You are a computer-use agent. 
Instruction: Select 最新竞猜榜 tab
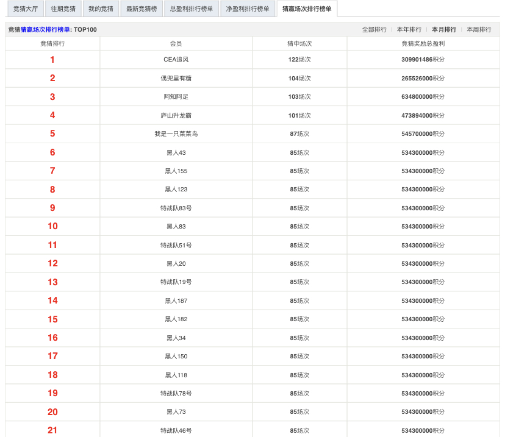point(141,9)
